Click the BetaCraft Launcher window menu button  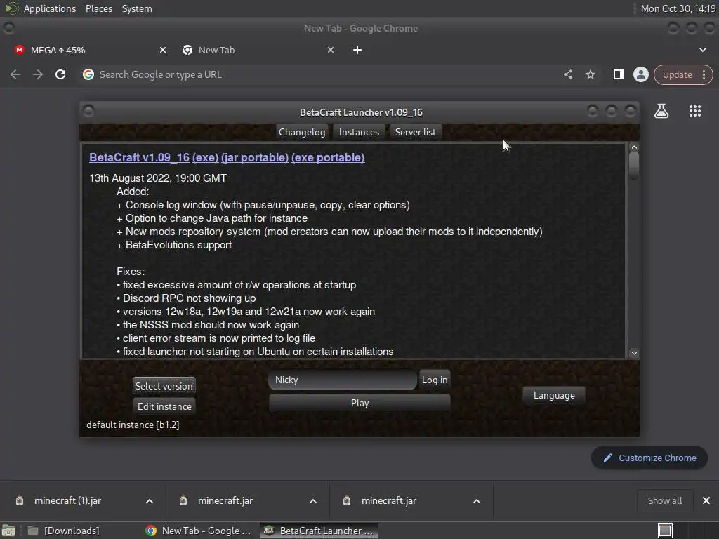(x=88, y=111)
